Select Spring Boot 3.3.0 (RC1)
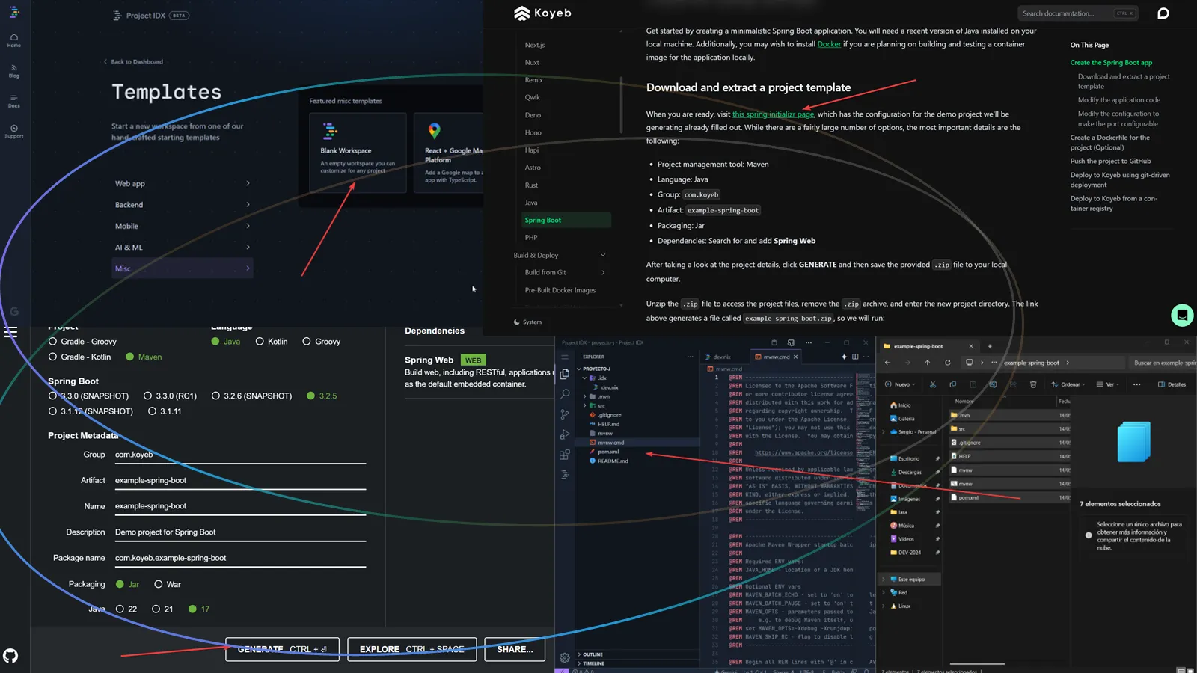Viewport: 1197px width, 673px height. 170,396
